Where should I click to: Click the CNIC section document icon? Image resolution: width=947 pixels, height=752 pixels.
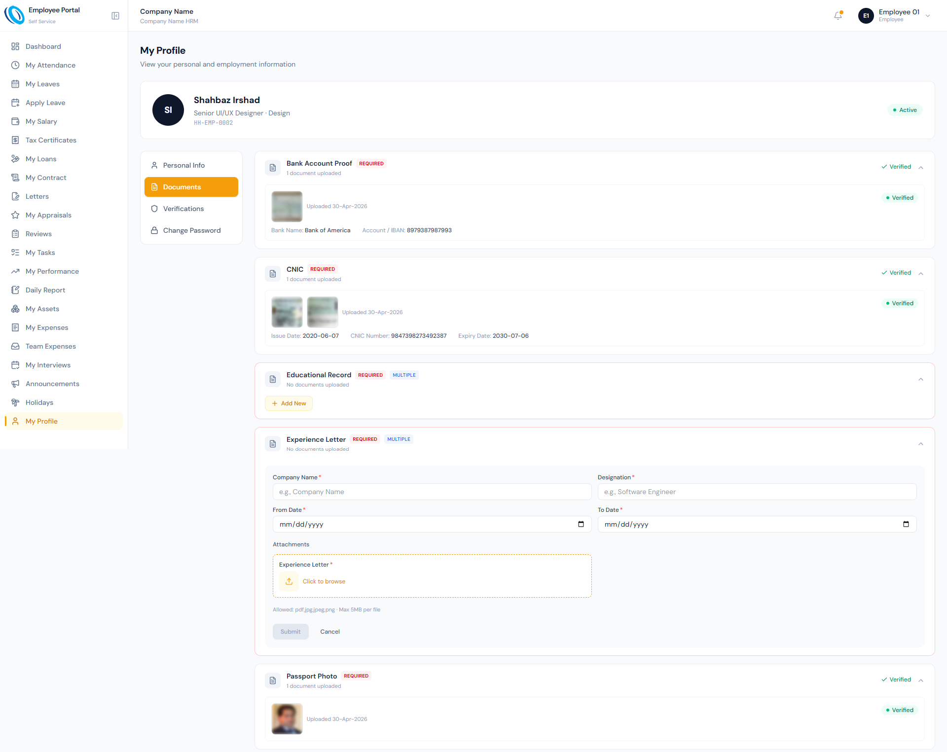click(273, 274)
